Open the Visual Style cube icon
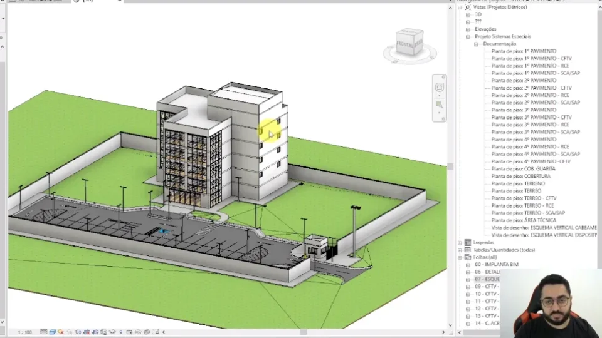This screenshot has height=338, width=602. pos(53,332)
